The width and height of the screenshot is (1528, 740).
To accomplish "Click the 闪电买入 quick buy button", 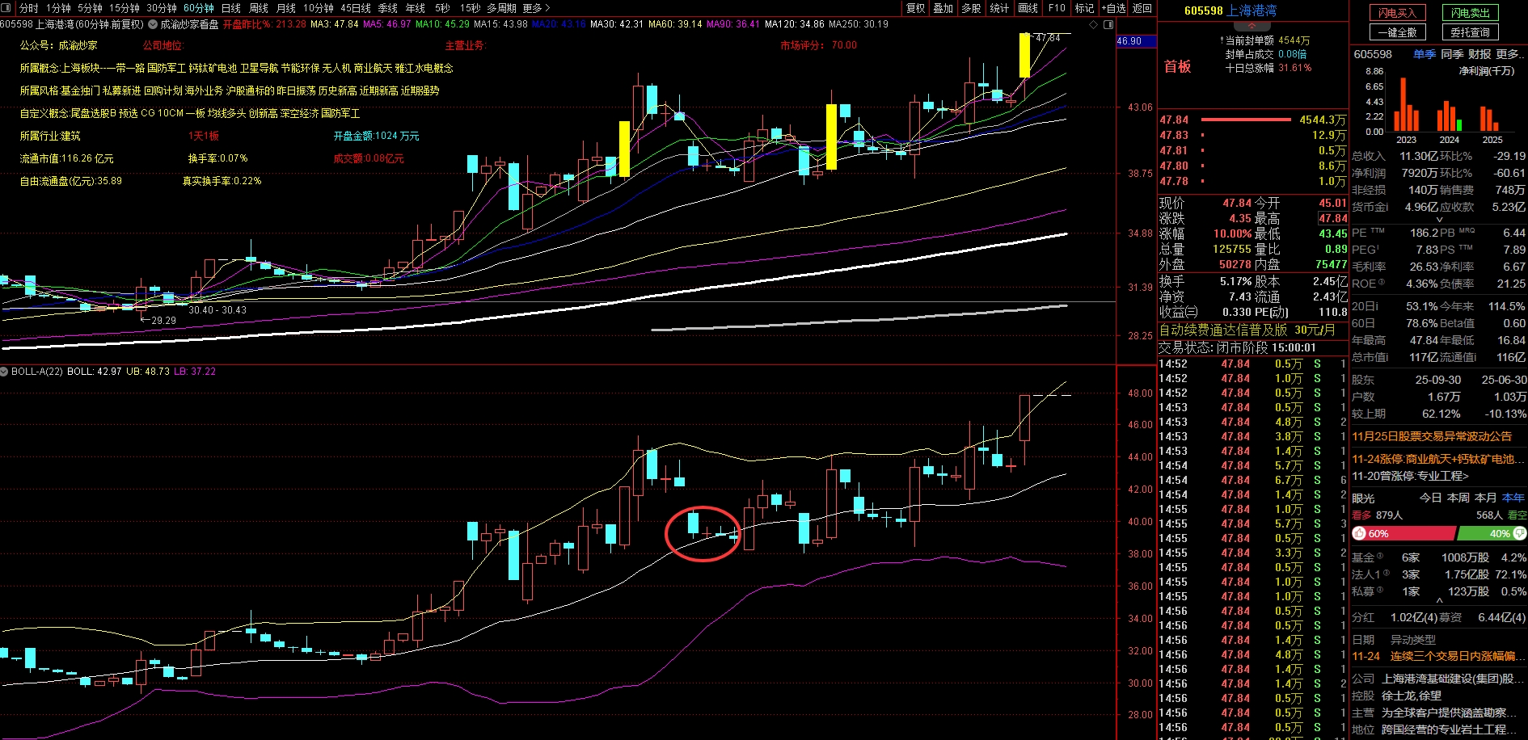I will [1397, 13].
